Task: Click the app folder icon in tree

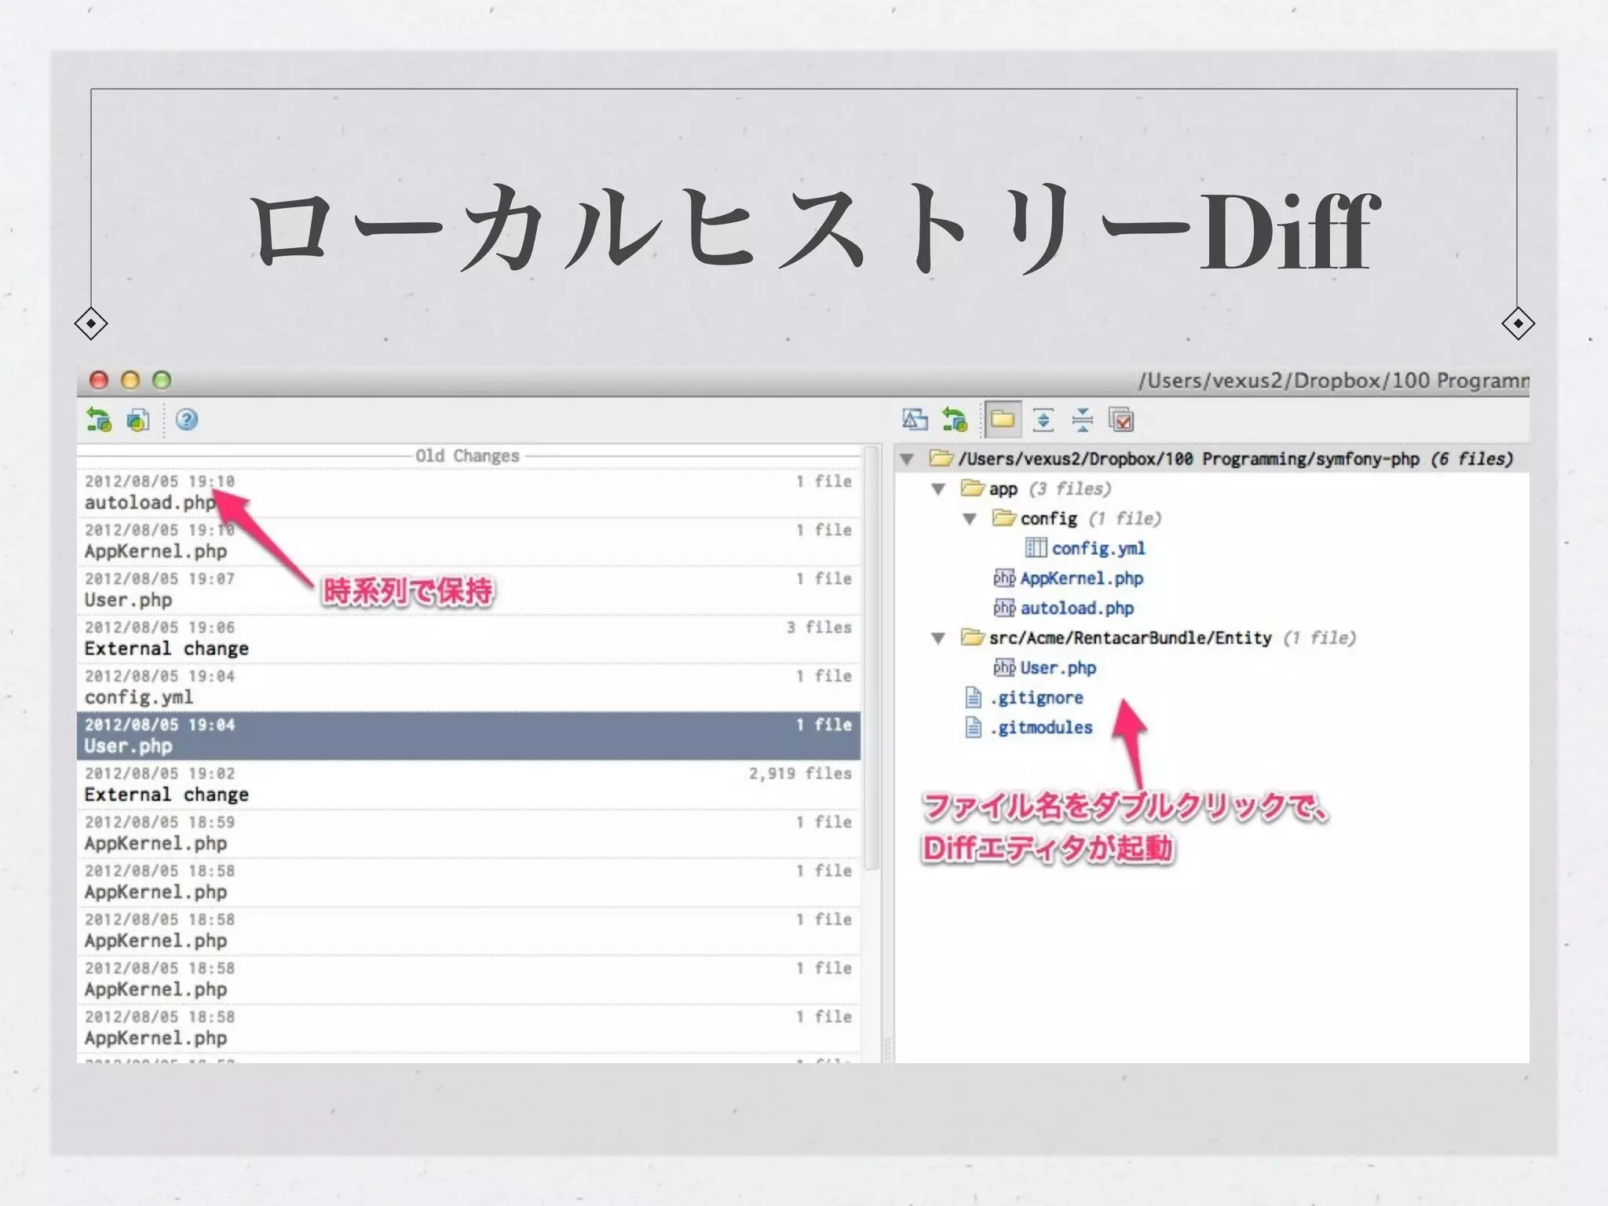Action: click(973, 488)
